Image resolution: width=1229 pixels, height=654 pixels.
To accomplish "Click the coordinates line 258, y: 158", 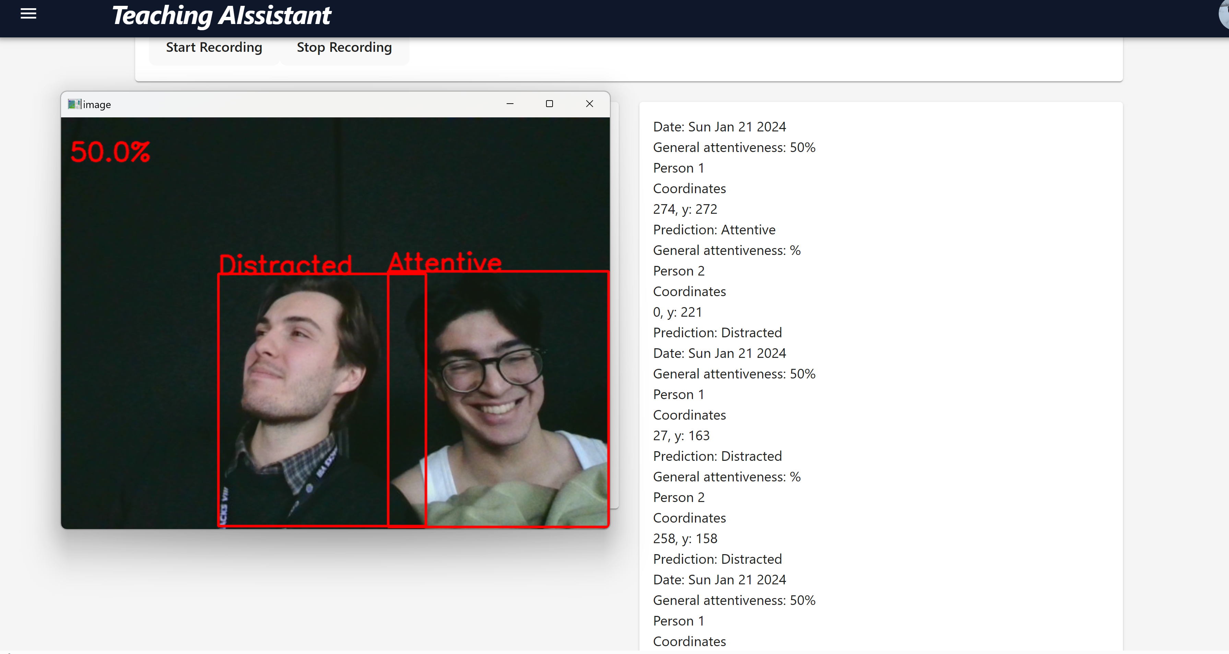I will pos(685,538).
